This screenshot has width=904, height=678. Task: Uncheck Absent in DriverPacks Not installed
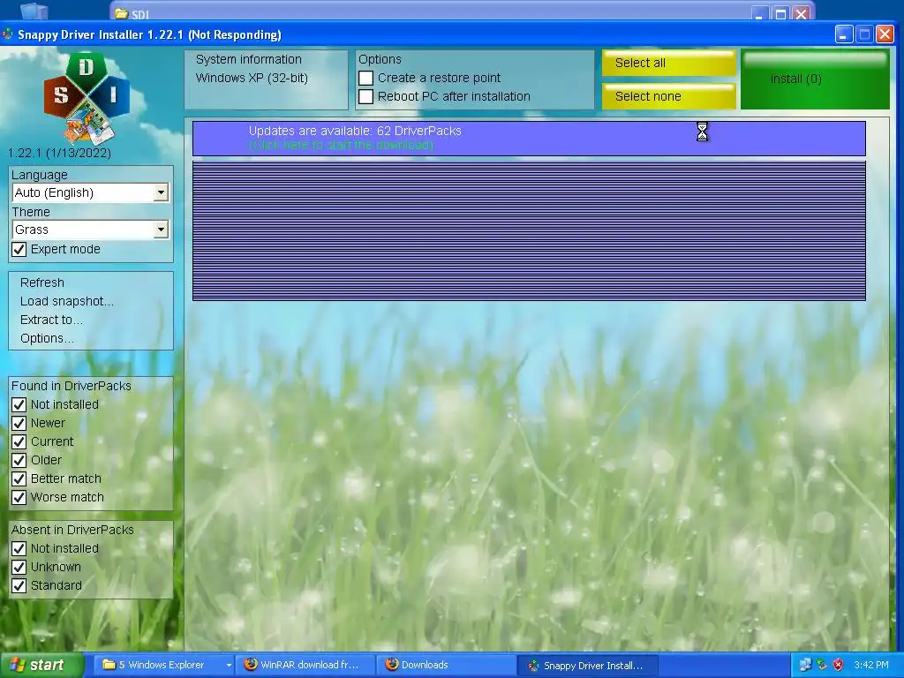click(19, 548)
